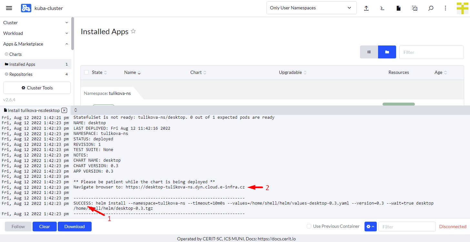Open the Charts sidebar item
The height and width of the screenshot is (242, 470).
(x=15, y=54)
